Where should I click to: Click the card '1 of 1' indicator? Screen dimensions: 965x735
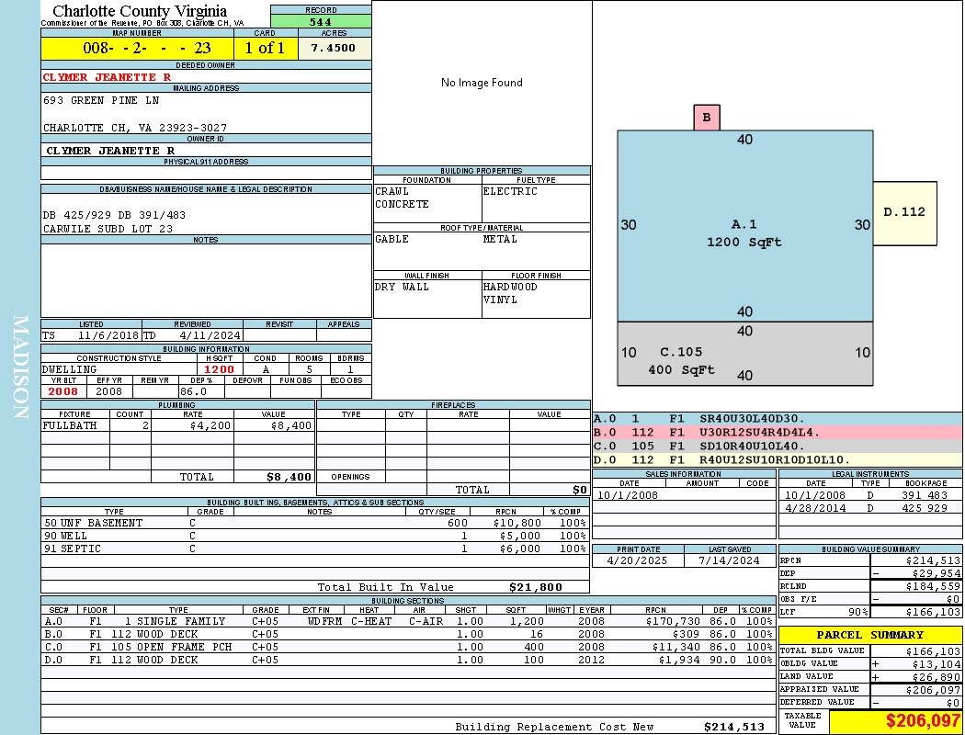click(x=265, y=48)
